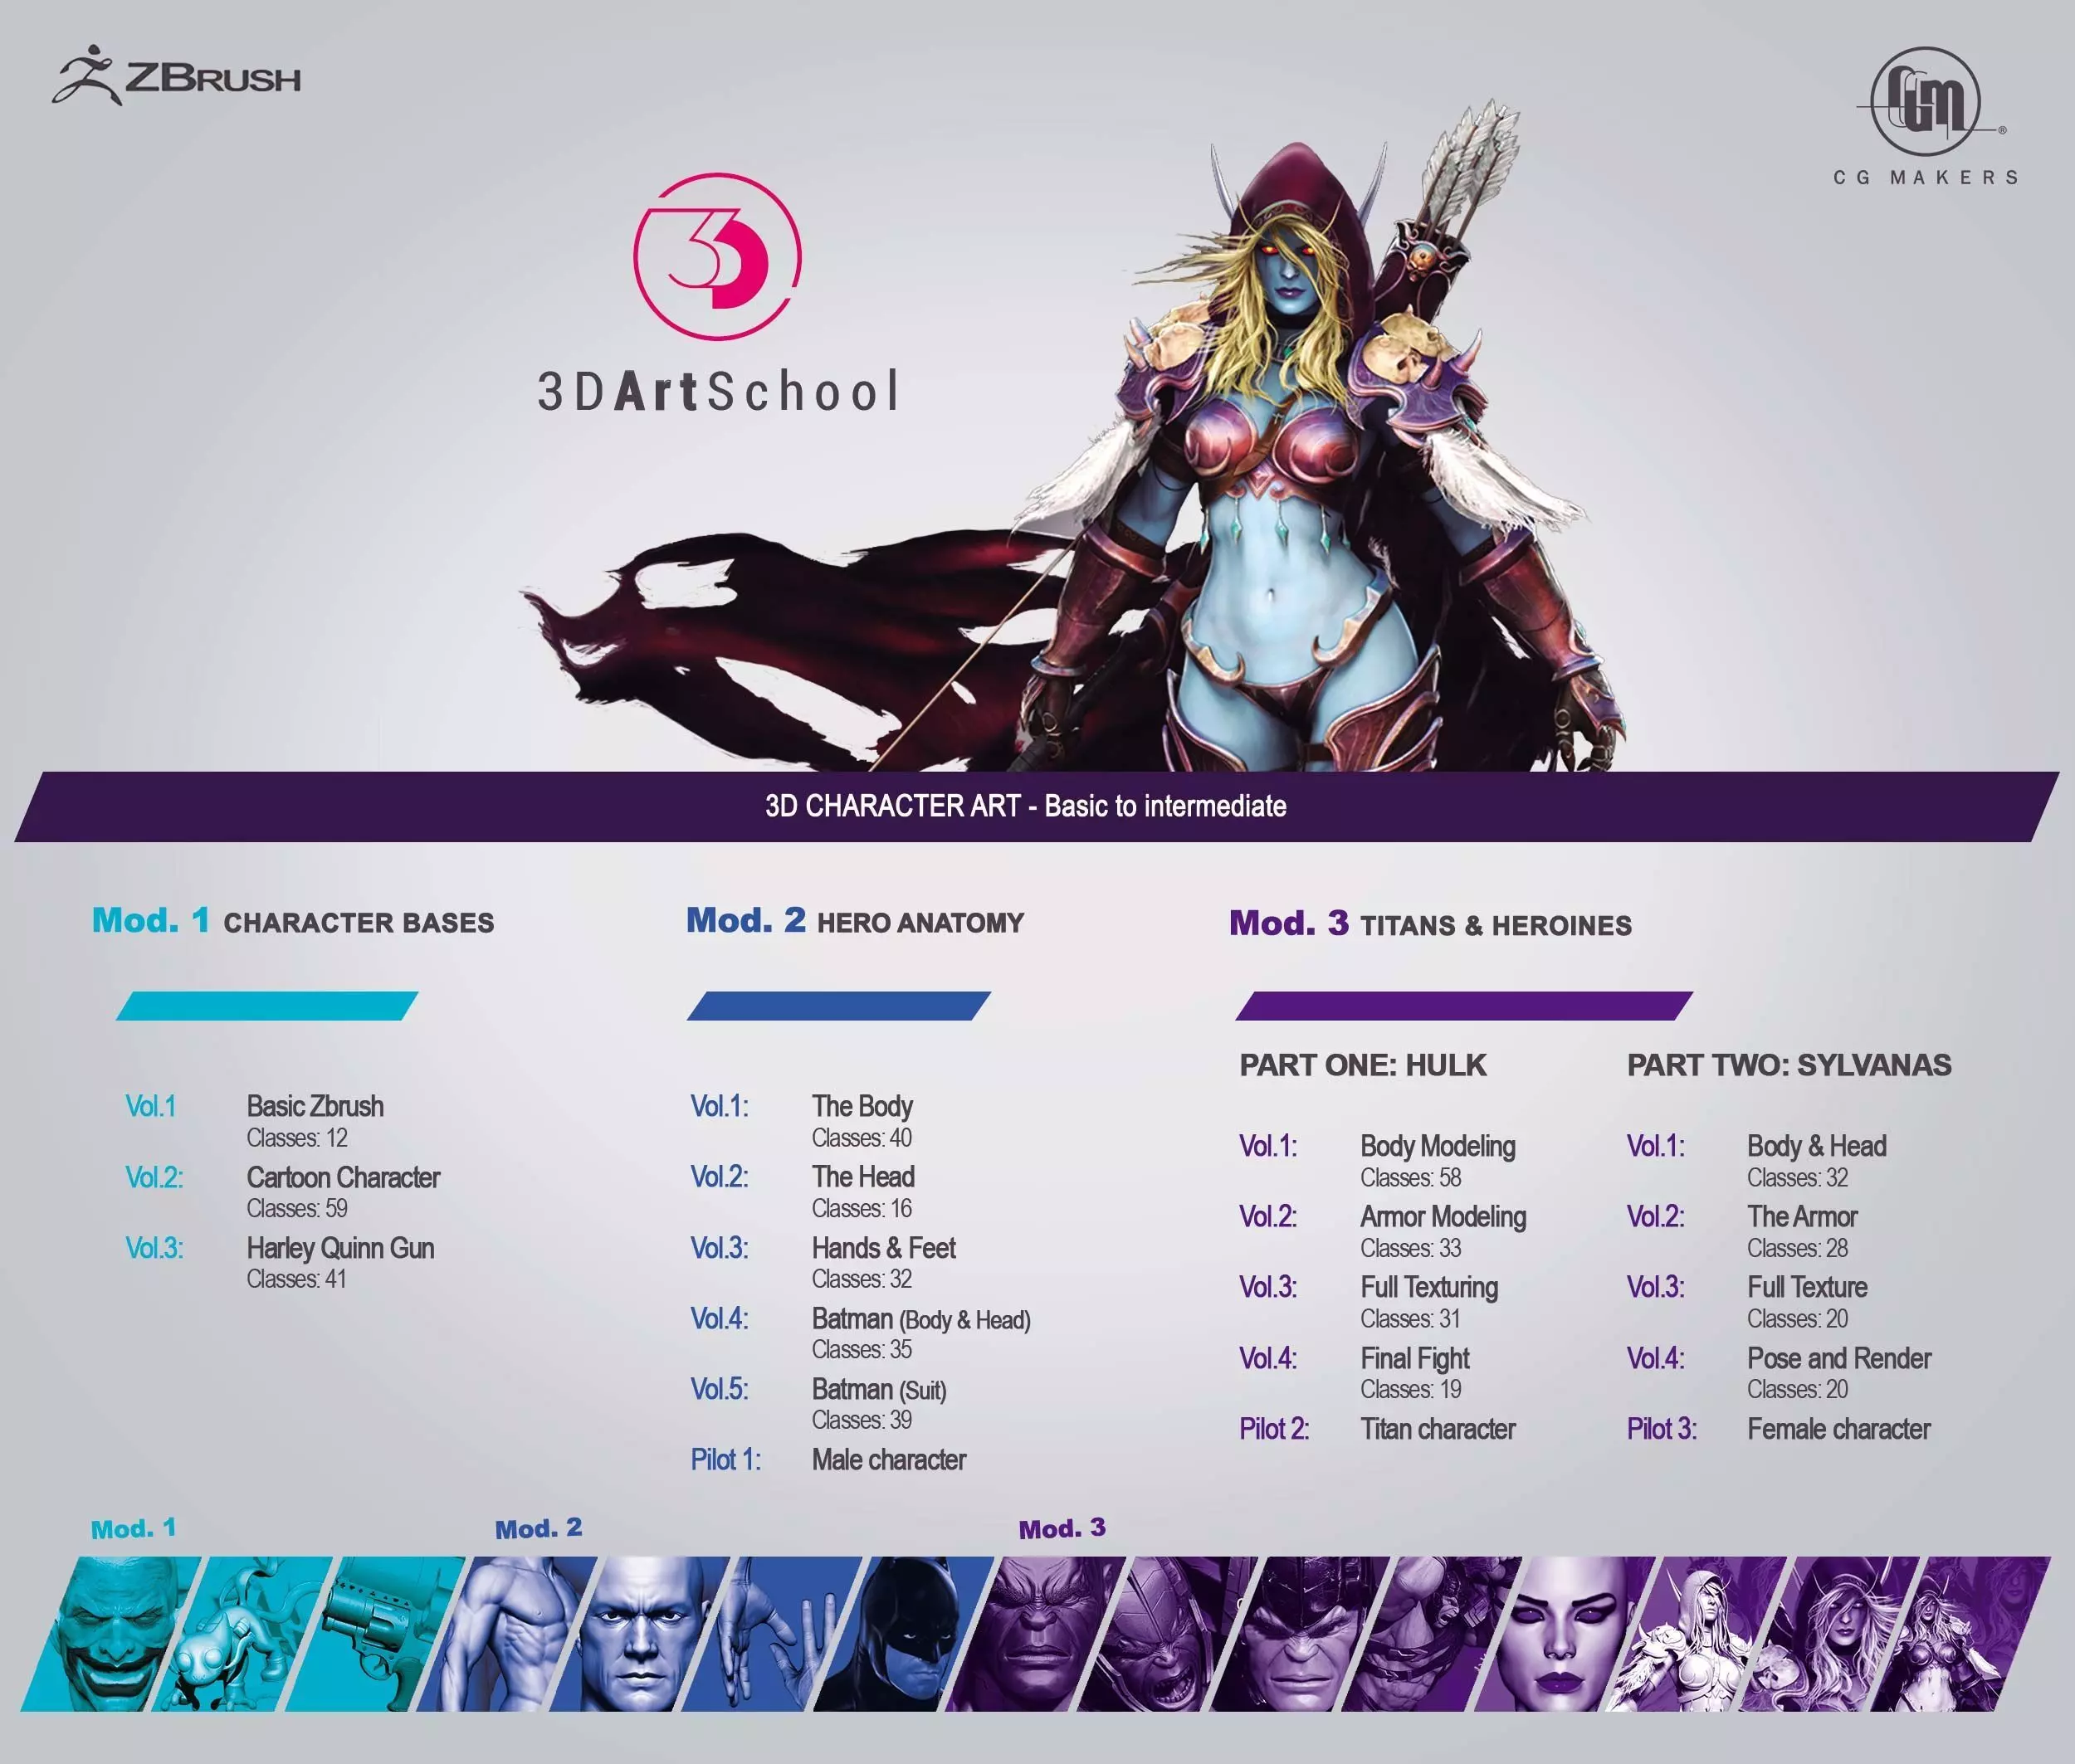Image resolution: width=2075 pixels, height=1764 pixels.
Task: Select the Mod. 2 HERO ANATOMY heading
Action: pos(856,921)
